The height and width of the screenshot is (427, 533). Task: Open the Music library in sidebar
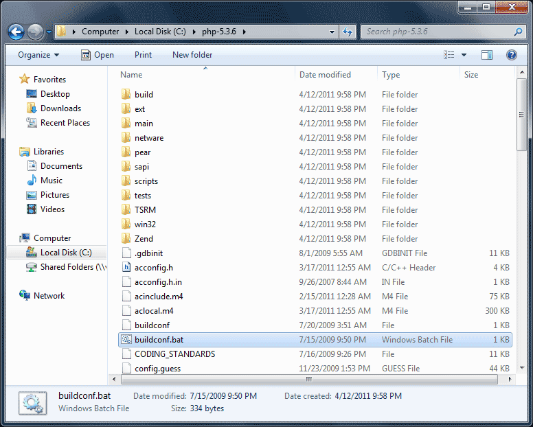point(51,181)
